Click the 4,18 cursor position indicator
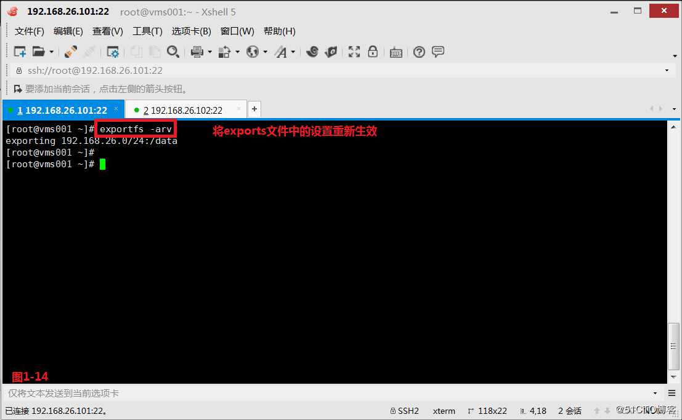 [x=534, y=411]
